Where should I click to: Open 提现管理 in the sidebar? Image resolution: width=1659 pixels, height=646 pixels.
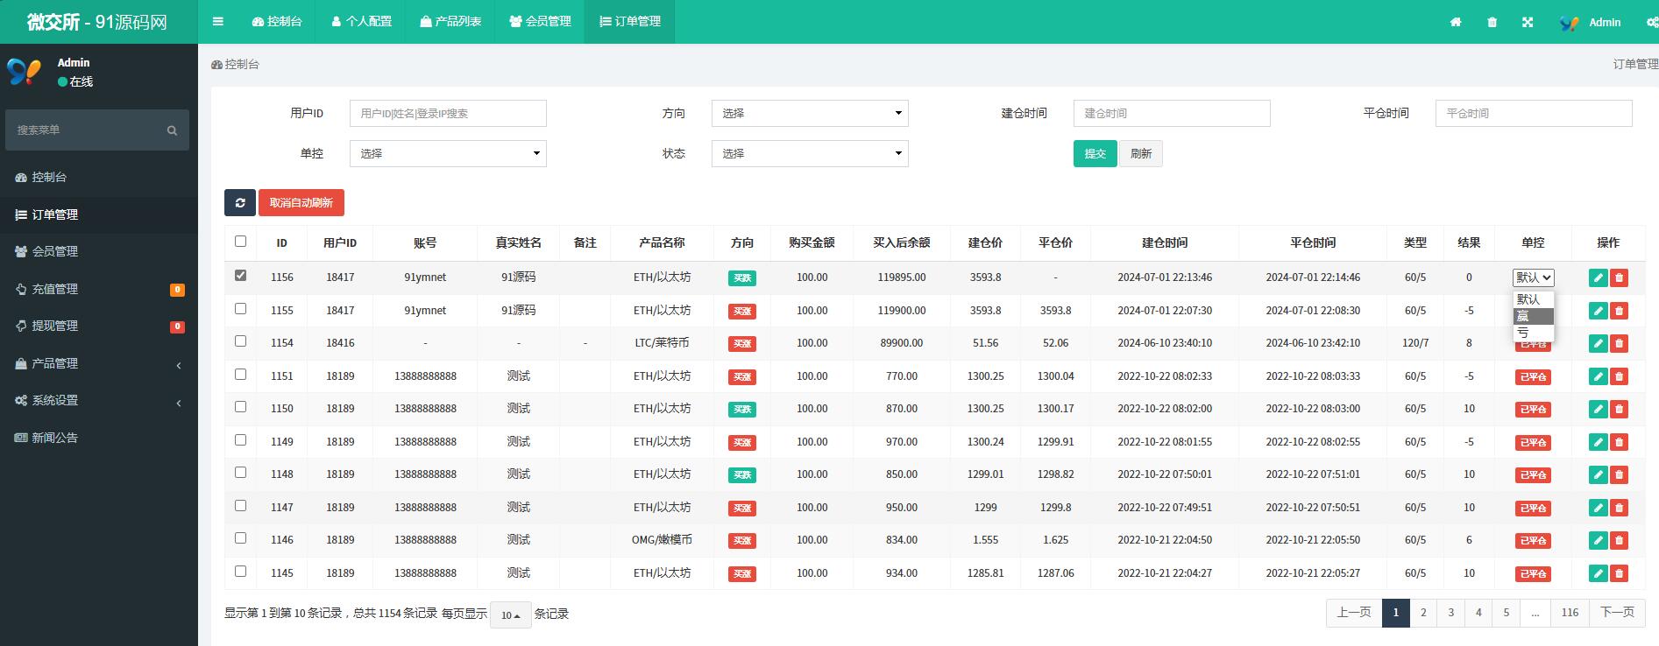98,326
